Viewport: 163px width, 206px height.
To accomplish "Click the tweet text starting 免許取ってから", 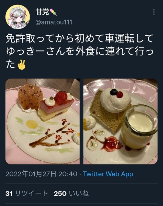I will click(80, 51).
